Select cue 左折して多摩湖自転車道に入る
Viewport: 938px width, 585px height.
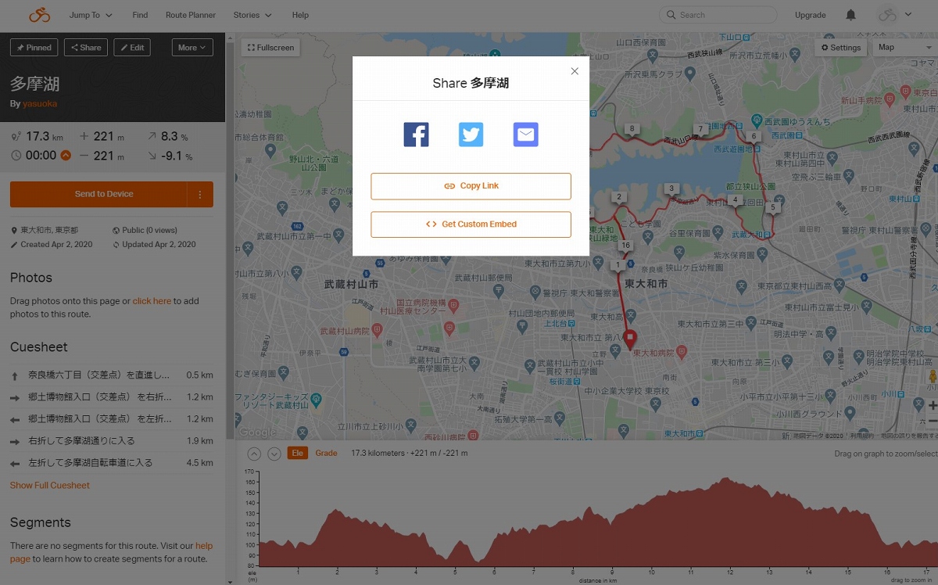point(112,463)
